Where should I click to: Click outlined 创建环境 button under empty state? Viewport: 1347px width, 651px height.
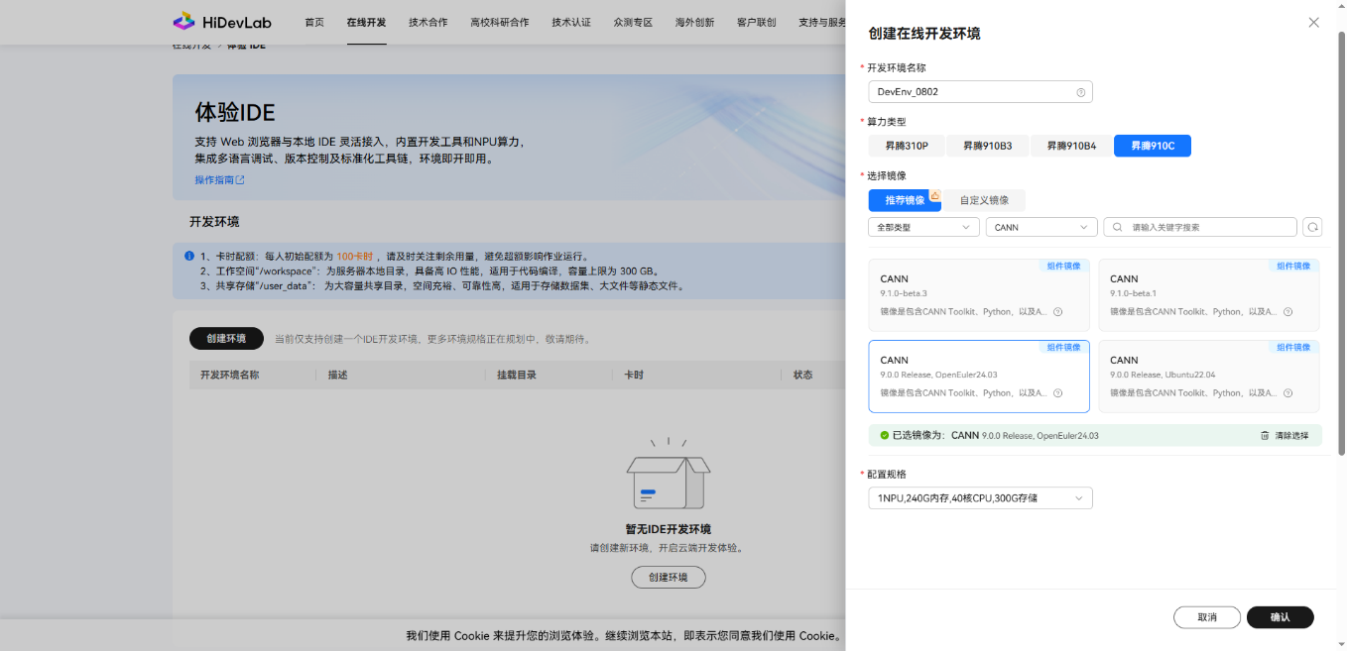(669, 577)
